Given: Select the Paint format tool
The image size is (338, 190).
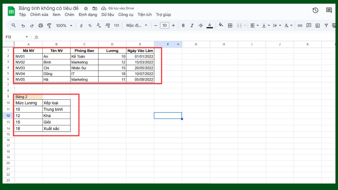Looking at the screenshot, I should point(49,25).
